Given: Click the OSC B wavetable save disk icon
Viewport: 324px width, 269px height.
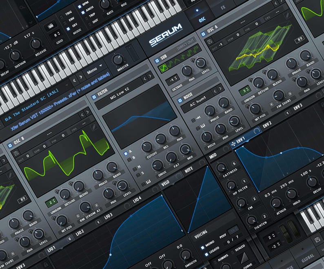Looking at the screenshot, I should (16, 153).
